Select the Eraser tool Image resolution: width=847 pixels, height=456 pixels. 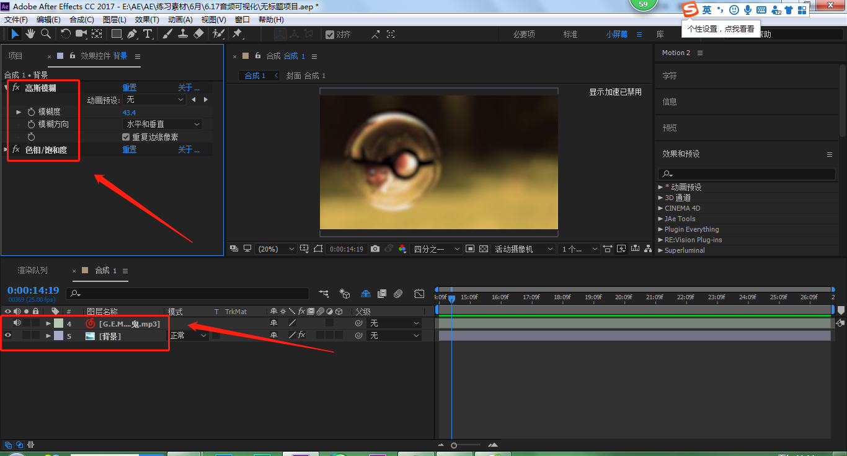click(198, 34)
